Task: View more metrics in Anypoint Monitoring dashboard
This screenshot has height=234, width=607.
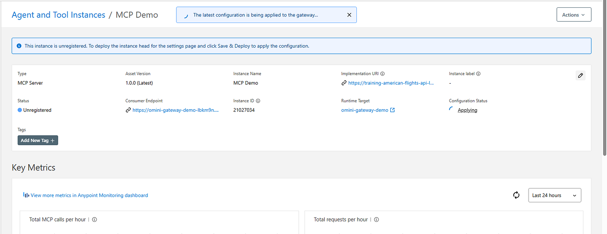Action: [x=89, y=195]
